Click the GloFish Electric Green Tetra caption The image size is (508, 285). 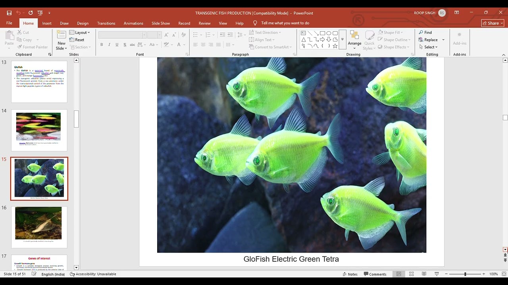pos(291,259)
